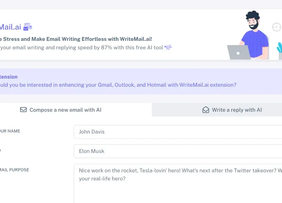The height and width of the screenshot is (203, 282).
Task: Click the laptop in the header illustration
Action: 238,52
